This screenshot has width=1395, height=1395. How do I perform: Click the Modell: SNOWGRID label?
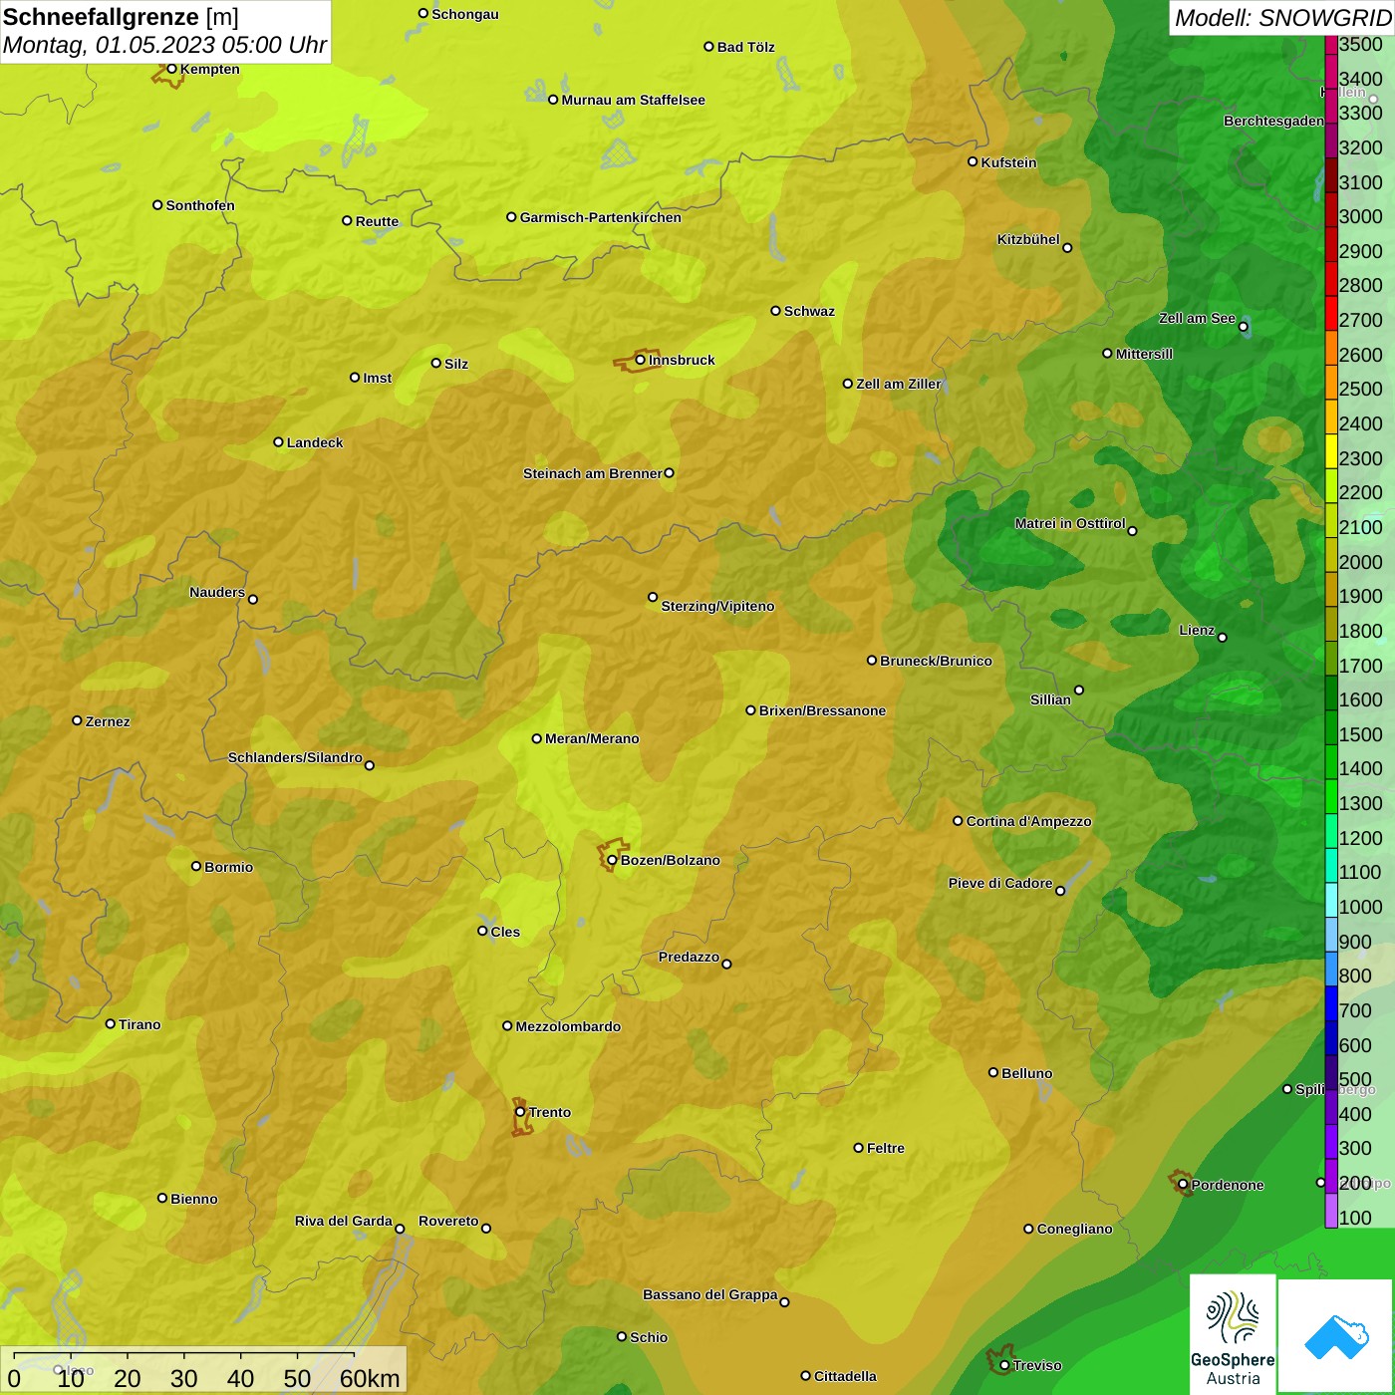pos(1282,18)
